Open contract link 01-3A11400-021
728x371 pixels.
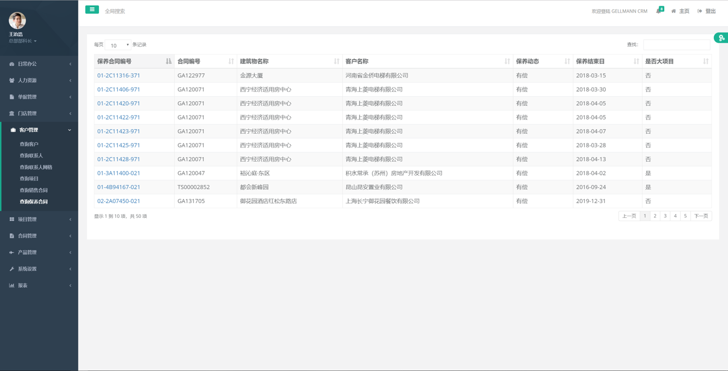click(x=120, y=172)
